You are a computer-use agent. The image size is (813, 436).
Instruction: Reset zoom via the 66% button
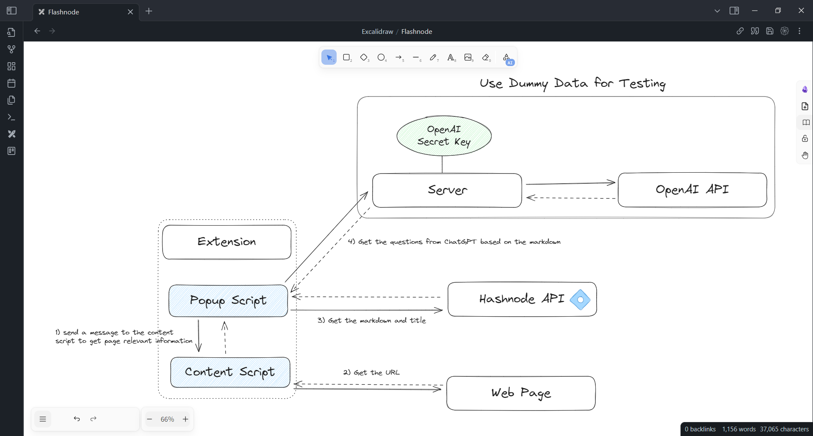pyautogui.click(x=167, y=419)
